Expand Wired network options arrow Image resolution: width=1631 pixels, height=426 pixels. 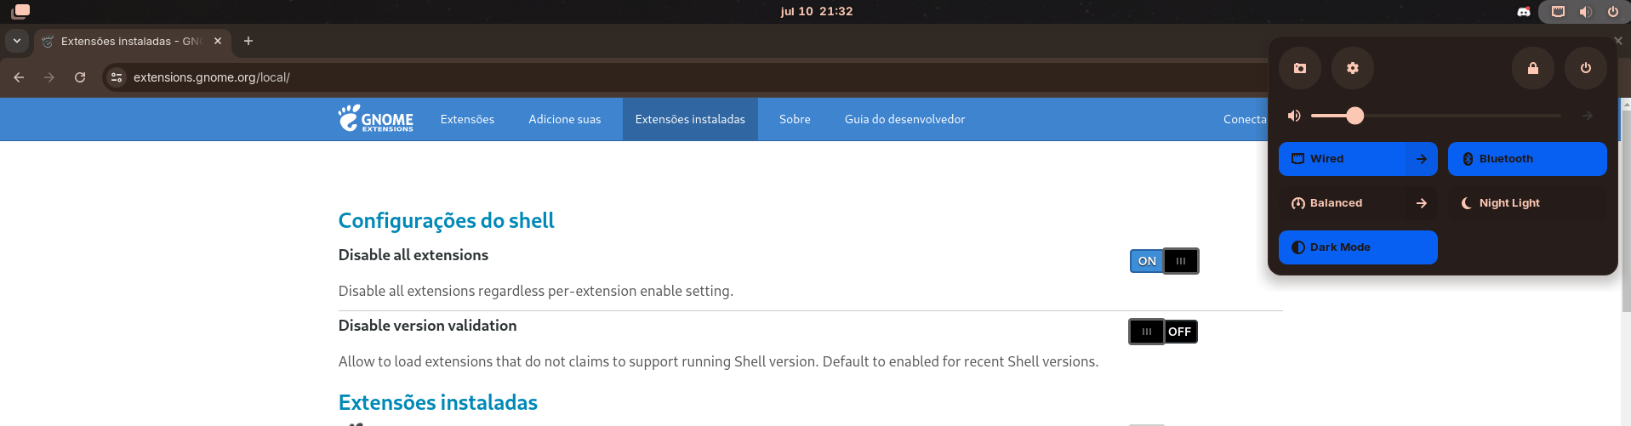click(x=1421, y=159)
